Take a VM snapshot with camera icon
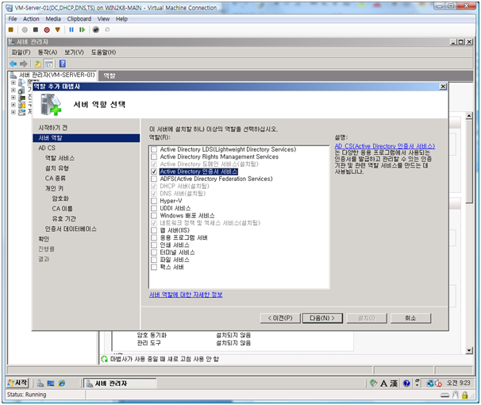 pyautogui.click(x=96, y=29)
